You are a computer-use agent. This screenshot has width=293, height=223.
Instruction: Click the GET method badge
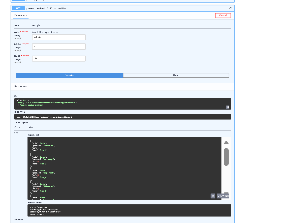click(x=18, y=8)
